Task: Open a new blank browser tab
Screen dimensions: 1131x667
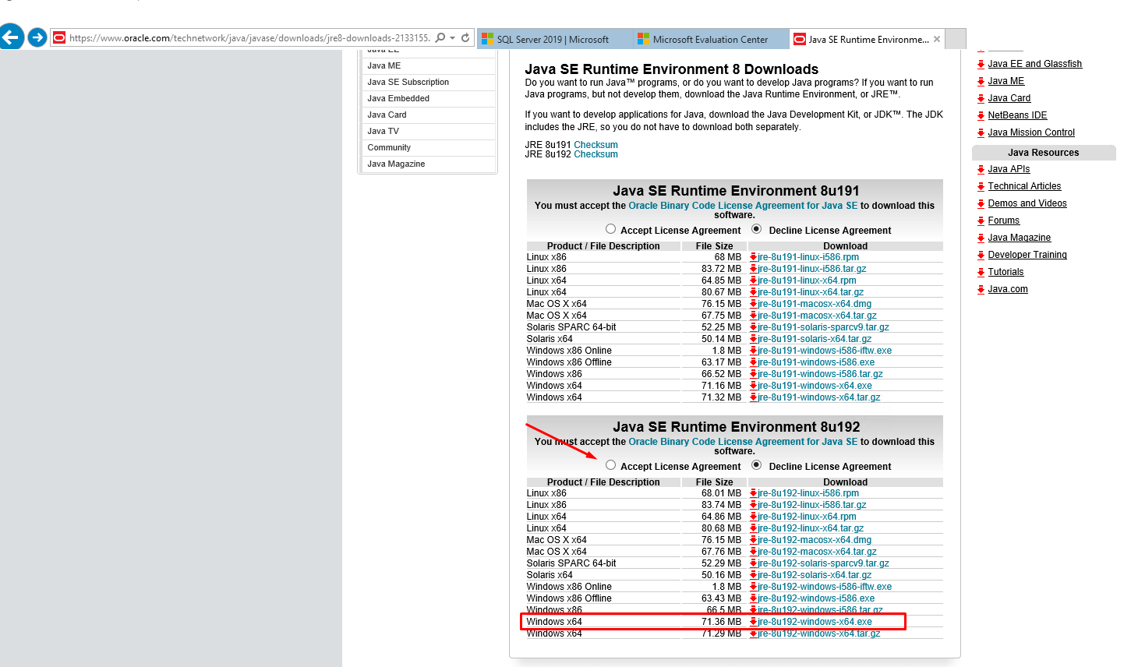Action: tap(956, 39)
